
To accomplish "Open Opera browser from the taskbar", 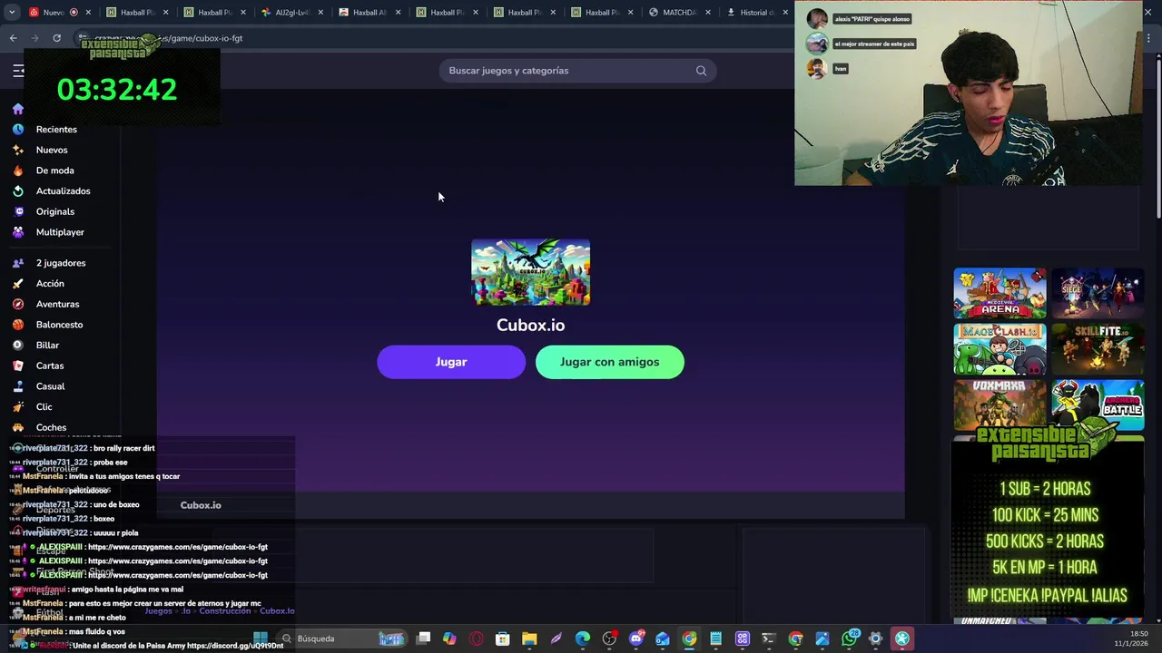I will (477, 638).
